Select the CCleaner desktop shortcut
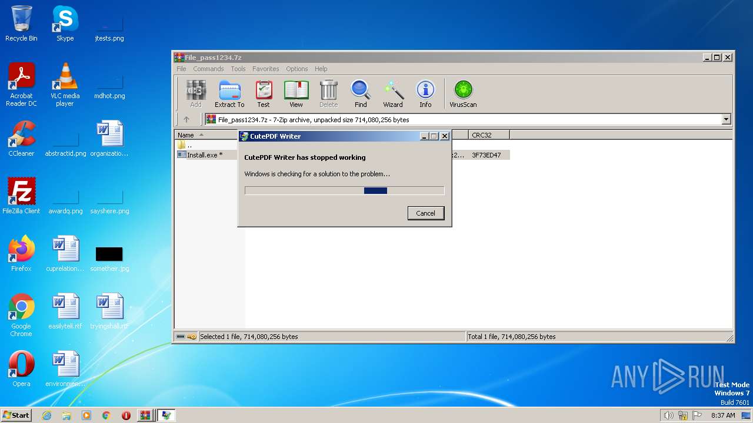Screen dimensions: 753x423 [21, 139]
